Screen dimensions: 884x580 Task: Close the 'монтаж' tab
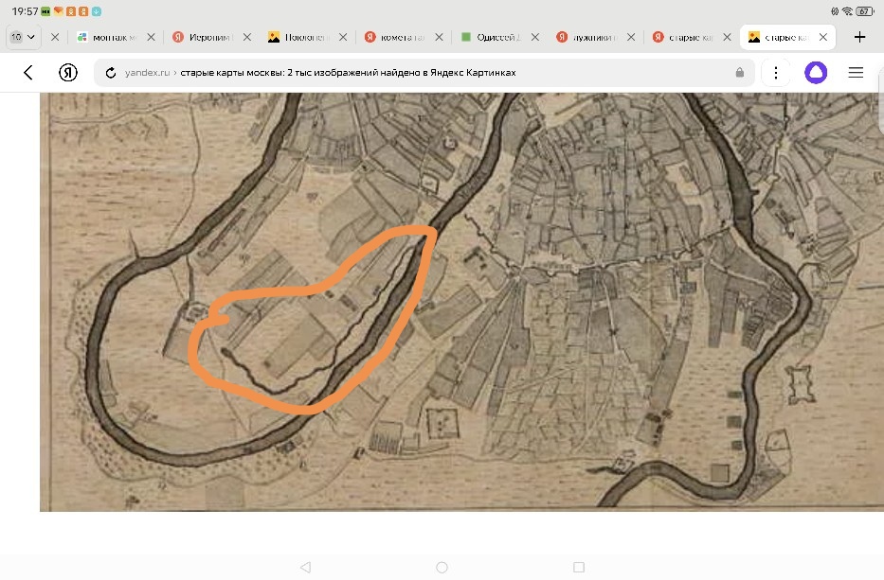(x=151, y=37)
